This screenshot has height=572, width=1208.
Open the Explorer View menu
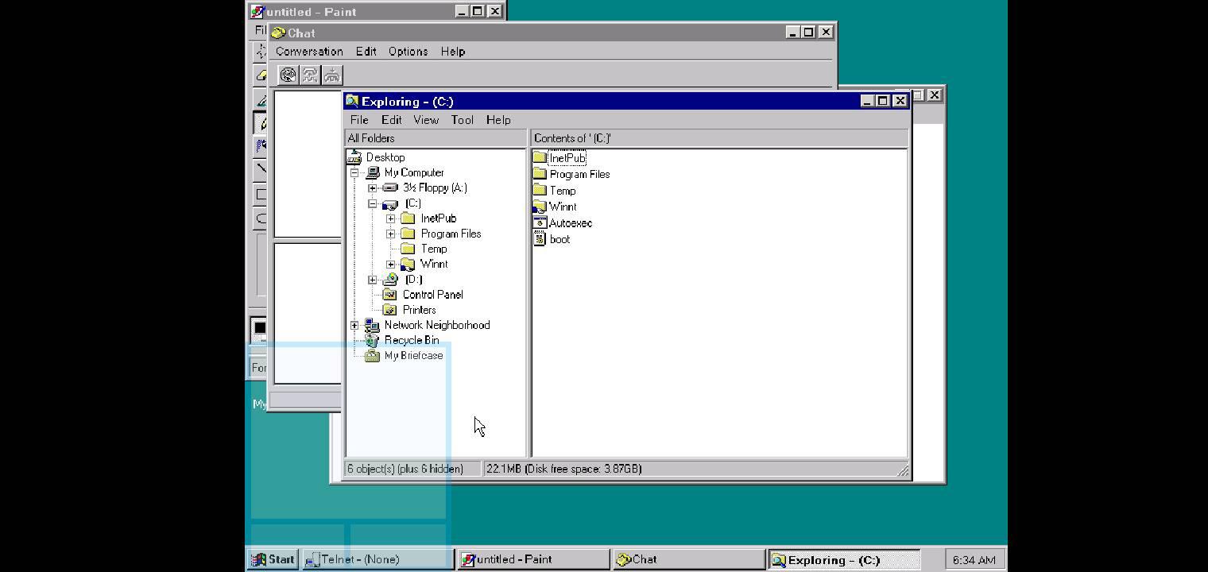426,120
